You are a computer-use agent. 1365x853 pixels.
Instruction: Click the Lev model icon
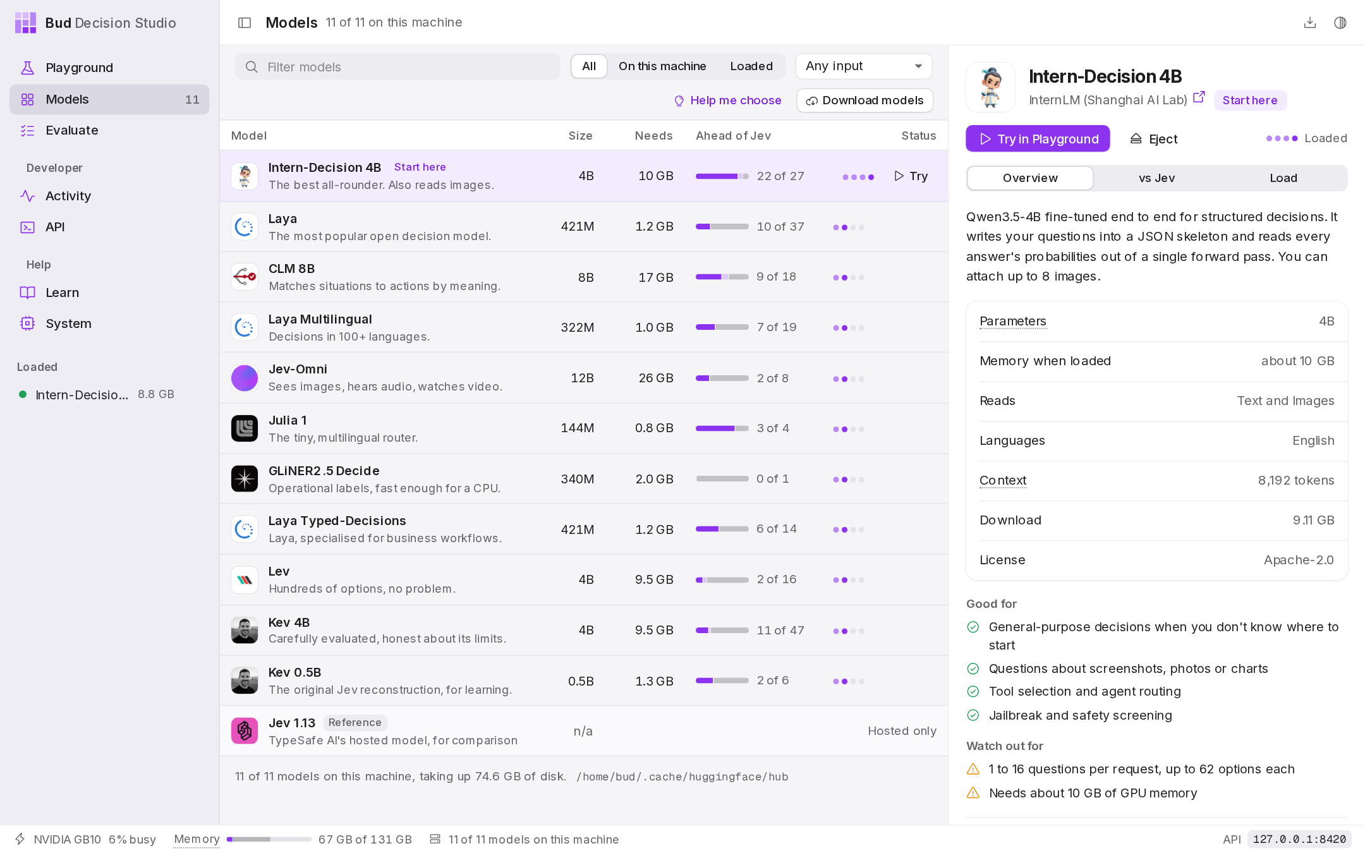[x=245, y=580]
